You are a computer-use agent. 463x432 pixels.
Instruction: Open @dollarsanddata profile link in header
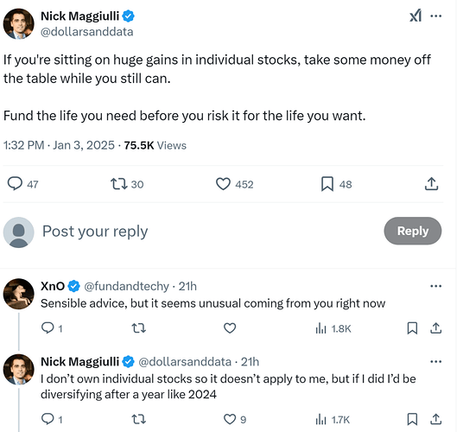click(86, 32)
